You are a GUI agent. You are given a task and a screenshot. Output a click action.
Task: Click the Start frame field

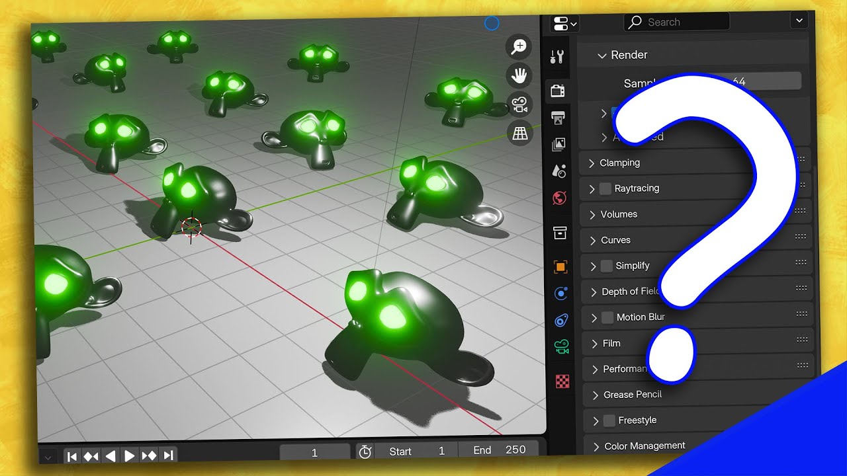click(417, 452)
